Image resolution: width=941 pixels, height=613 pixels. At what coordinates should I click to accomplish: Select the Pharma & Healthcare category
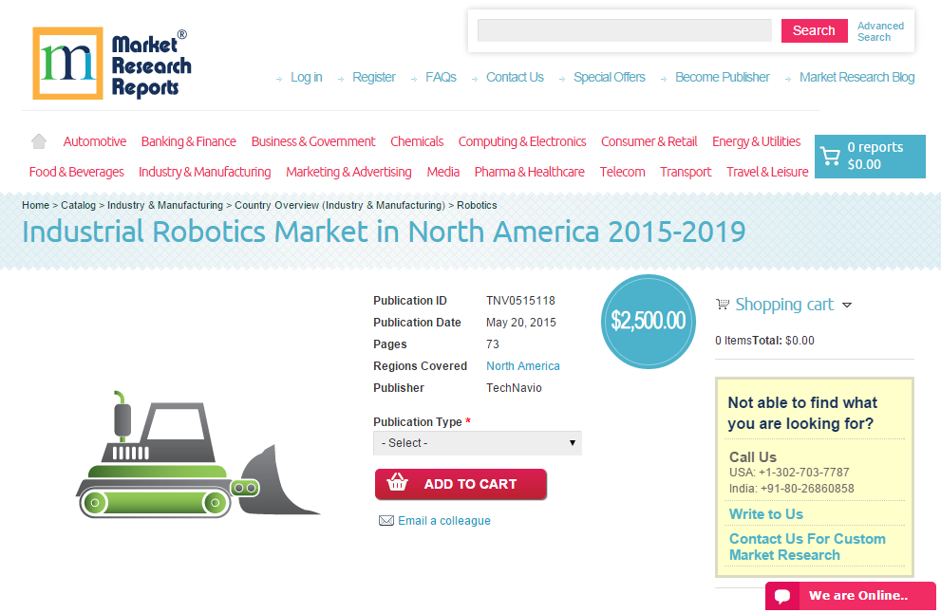click(x=529, y=172)
